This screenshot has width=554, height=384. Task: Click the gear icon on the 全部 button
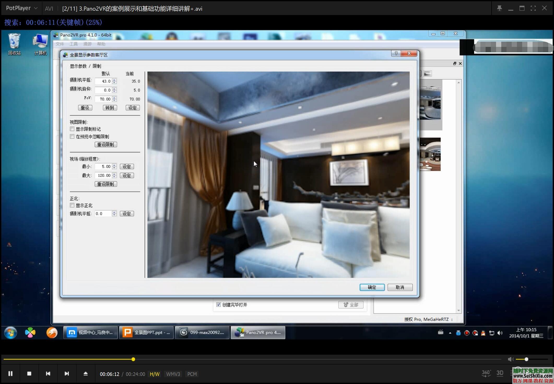tap(346, 305)
